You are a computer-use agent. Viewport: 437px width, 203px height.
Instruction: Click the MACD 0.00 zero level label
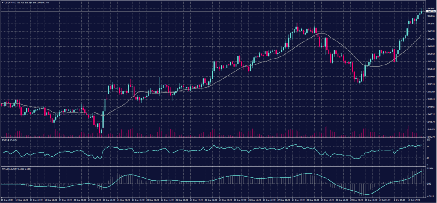tap(429, 184)
